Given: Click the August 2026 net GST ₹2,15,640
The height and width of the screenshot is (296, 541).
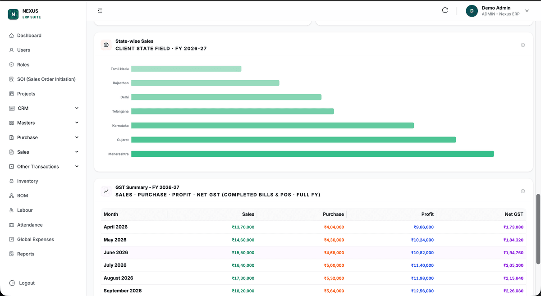Looking at the screenshot, I should pos(513,278).
